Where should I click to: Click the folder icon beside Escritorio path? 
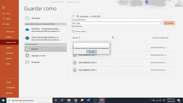click(78, 16)
